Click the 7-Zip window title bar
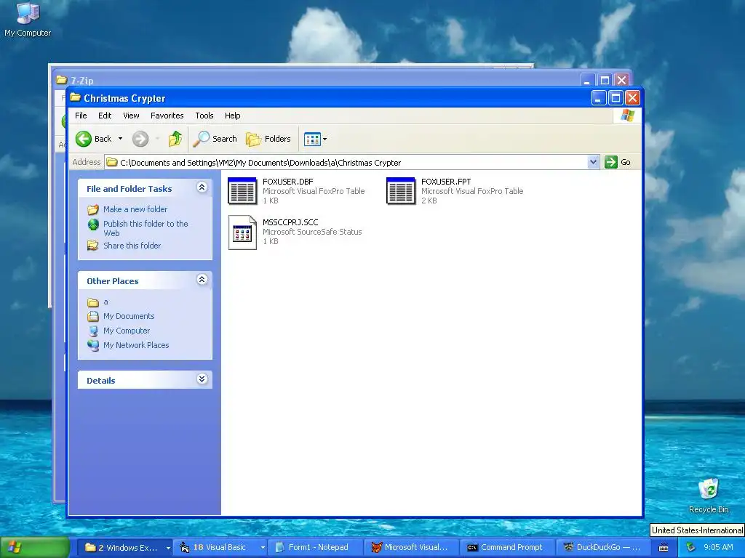745x558 pixels. pos(316,78)
